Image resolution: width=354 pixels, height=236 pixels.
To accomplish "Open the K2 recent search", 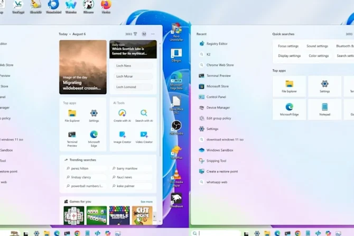I will click(205, 55).
